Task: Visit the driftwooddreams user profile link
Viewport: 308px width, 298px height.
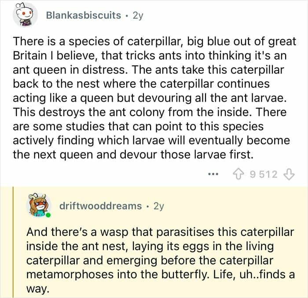Action: coord(101,206)
